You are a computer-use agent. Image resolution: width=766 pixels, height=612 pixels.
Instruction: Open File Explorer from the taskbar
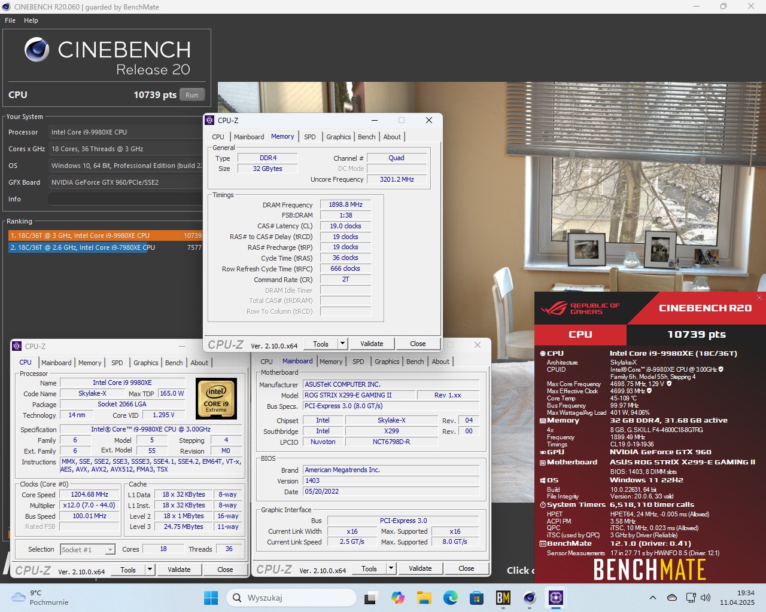click(x=424, y=598)
